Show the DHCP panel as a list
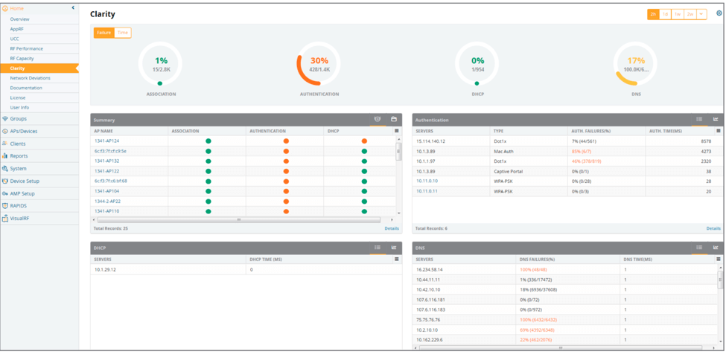Image resolution: width=726 pixels, height=354 pixels. (378, 248)
